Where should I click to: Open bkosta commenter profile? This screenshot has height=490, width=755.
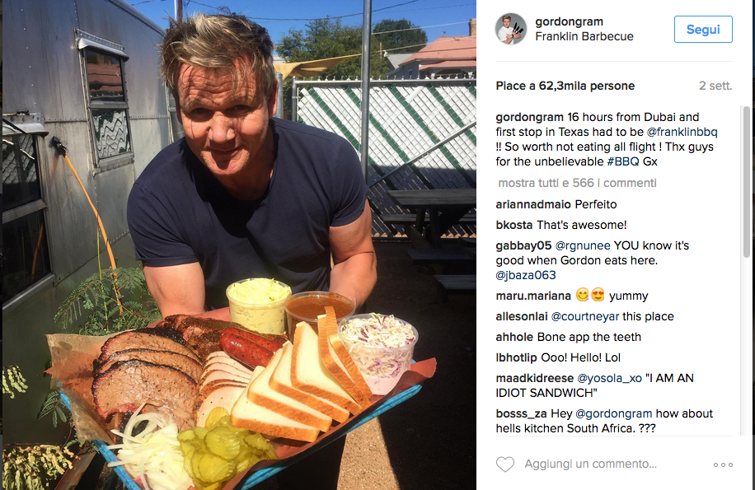click(513, 225)
